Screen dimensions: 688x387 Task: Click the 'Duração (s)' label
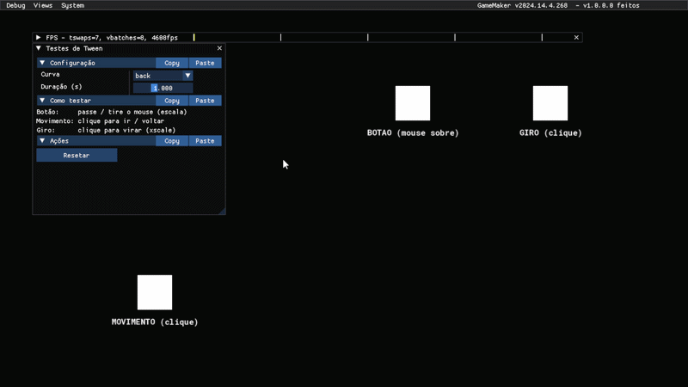tap(61, 87)
